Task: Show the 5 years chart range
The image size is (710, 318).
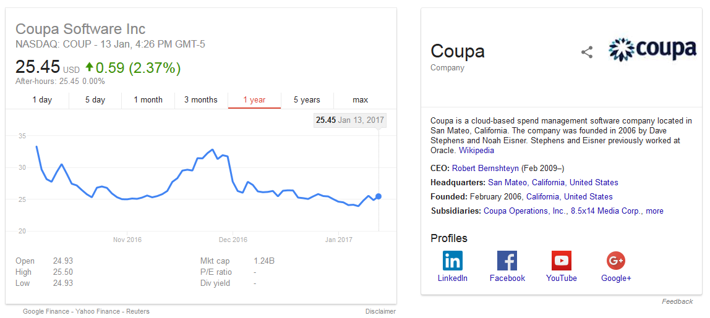Action: pyautogui.click(x=307, y=100)
